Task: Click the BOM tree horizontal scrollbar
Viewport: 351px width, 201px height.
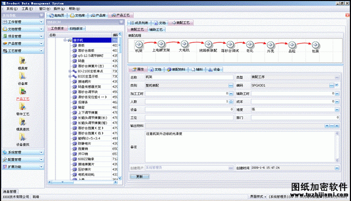Action: (x=83, y=182)
